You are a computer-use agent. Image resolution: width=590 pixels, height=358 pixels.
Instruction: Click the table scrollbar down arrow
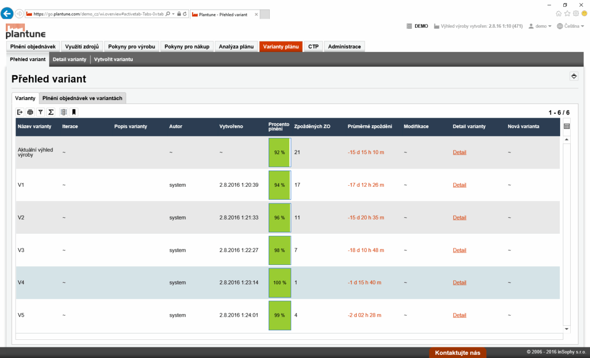click(567, 329)
